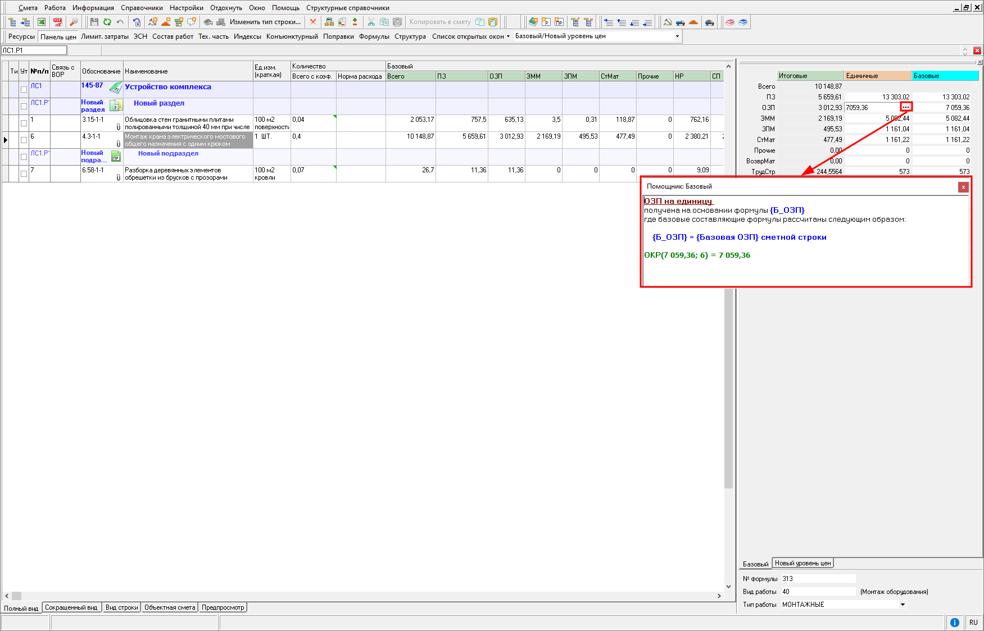Click the Excel export icon
Viewport: 984px width, 631px height.
click(42, 22)
